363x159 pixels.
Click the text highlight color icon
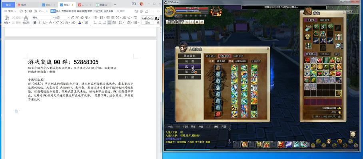73,23
